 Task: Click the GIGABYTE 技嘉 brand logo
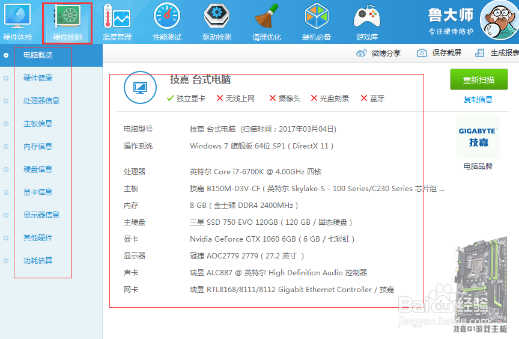[x=478, y=137]
